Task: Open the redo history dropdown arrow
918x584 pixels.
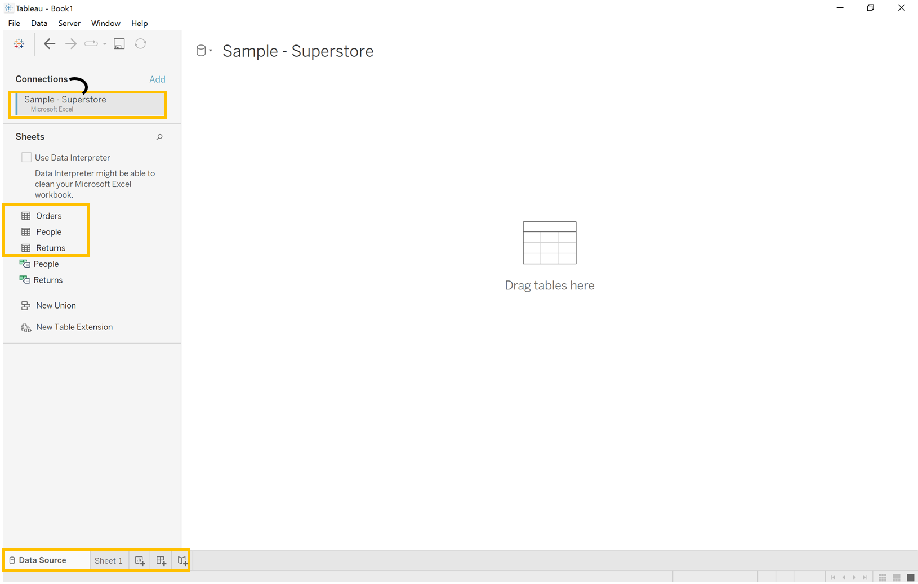Action: coord(105,44)
